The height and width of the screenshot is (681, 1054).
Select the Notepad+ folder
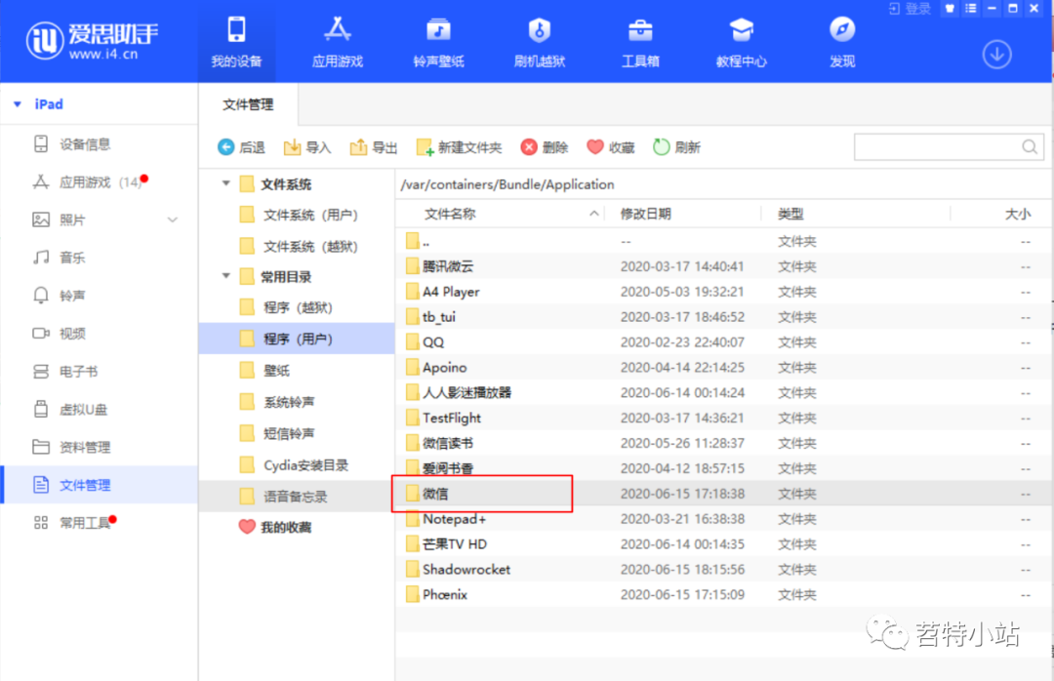(x=723, y=519)
